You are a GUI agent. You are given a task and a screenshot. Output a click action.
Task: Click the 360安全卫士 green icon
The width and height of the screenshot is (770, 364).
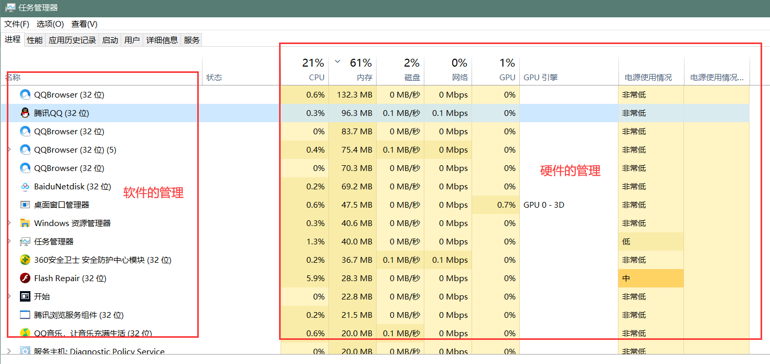tap(25, 260)
